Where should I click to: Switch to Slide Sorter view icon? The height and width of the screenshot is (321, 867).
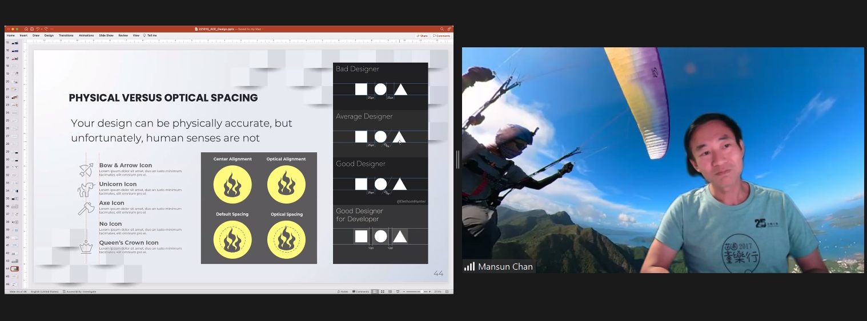[x=382, y=291]
